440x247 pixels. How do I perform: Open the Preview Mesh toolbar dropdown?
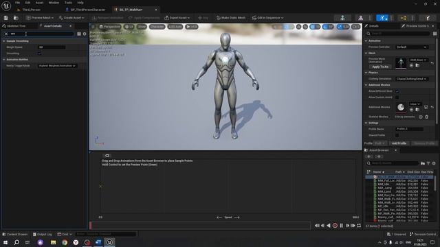[40, 18]
